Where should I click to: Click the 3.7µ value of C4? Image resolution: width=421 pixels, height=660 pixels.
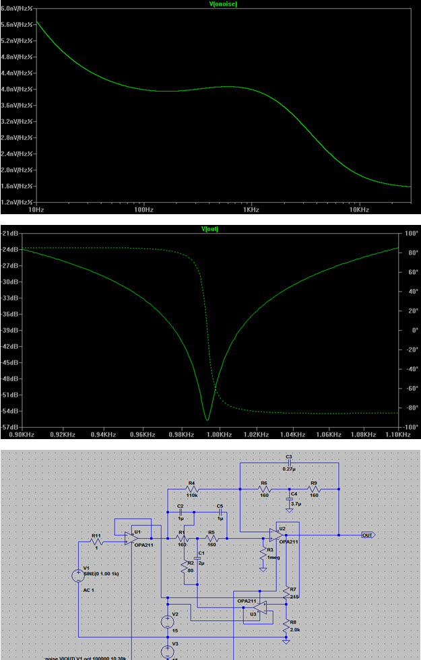(296, 504)
